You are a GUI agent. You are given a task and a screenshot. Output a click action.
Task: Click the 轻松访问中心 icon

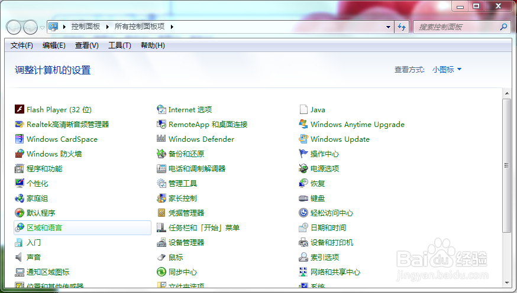[x=303, y=213]
